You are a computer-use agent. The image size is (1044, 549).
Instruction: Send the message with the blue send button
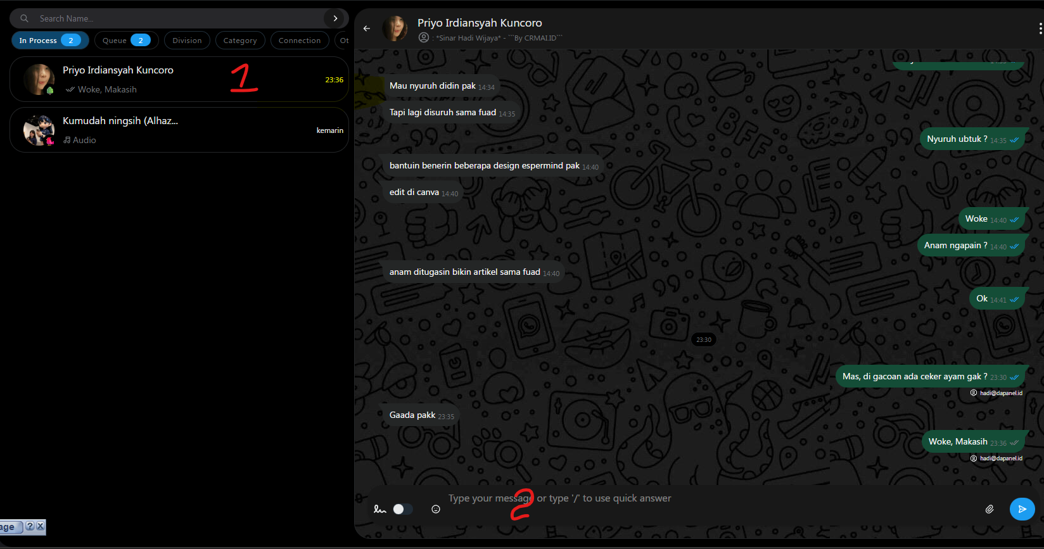point(1022,509)
